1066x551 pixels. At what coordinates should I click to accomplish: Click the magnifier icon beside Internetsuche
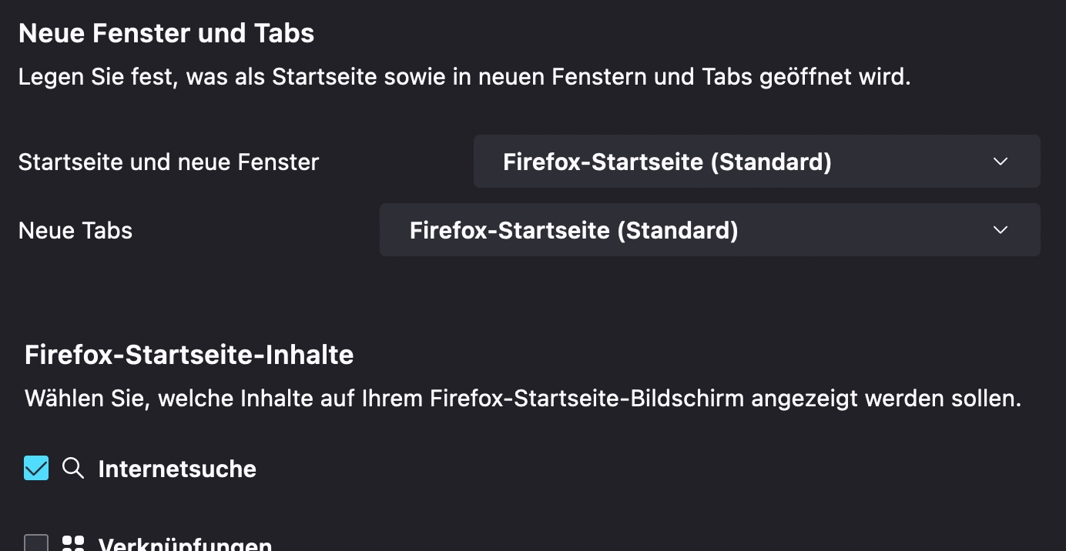pos(73,468)
